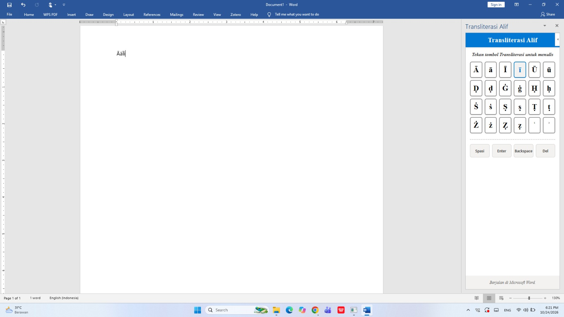The image size is (564, 317).
Task: Open the zoom level 130% dialog
Action: click(x=556, y=298)
